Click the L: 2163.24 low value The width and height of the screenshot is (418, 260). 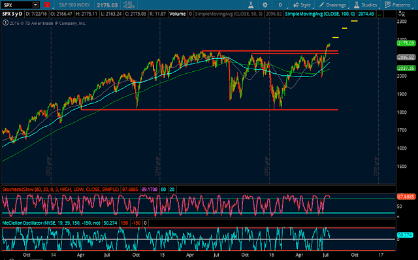(112, 14)
